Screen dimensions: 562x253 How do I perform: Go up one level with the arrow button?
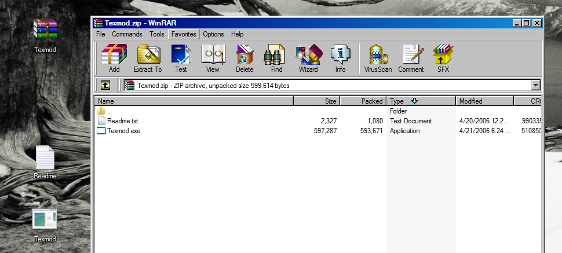click(105, 85)
